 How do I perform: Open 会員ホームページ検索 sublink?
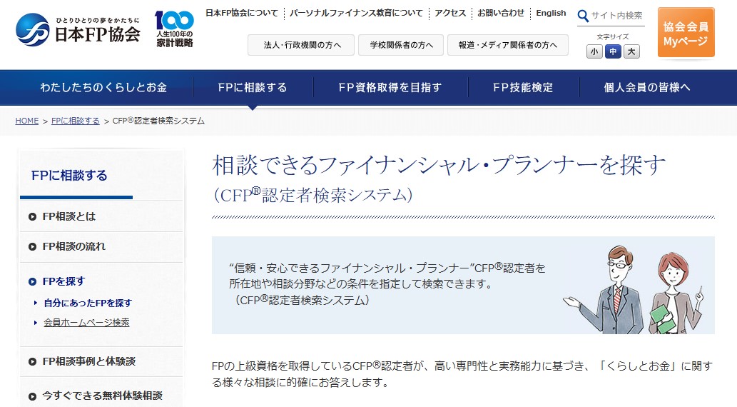86,323
